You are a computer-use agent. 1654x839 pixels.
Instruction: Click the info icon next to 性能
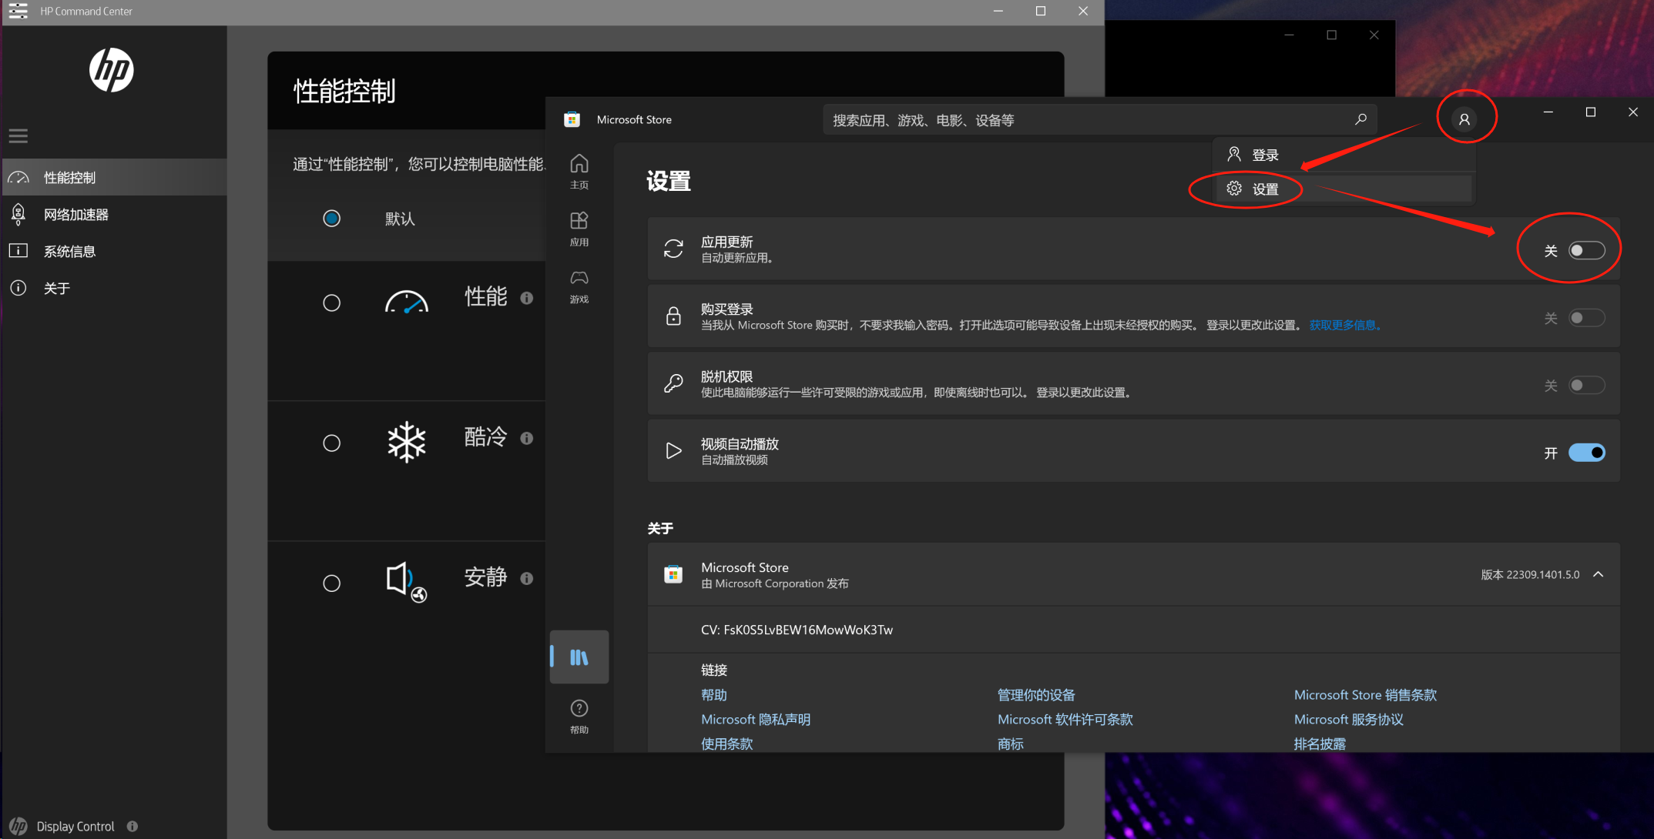click(527, 298)
